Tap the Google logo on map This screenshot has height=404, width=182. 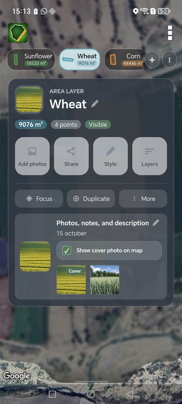click(x=17, y=376)
